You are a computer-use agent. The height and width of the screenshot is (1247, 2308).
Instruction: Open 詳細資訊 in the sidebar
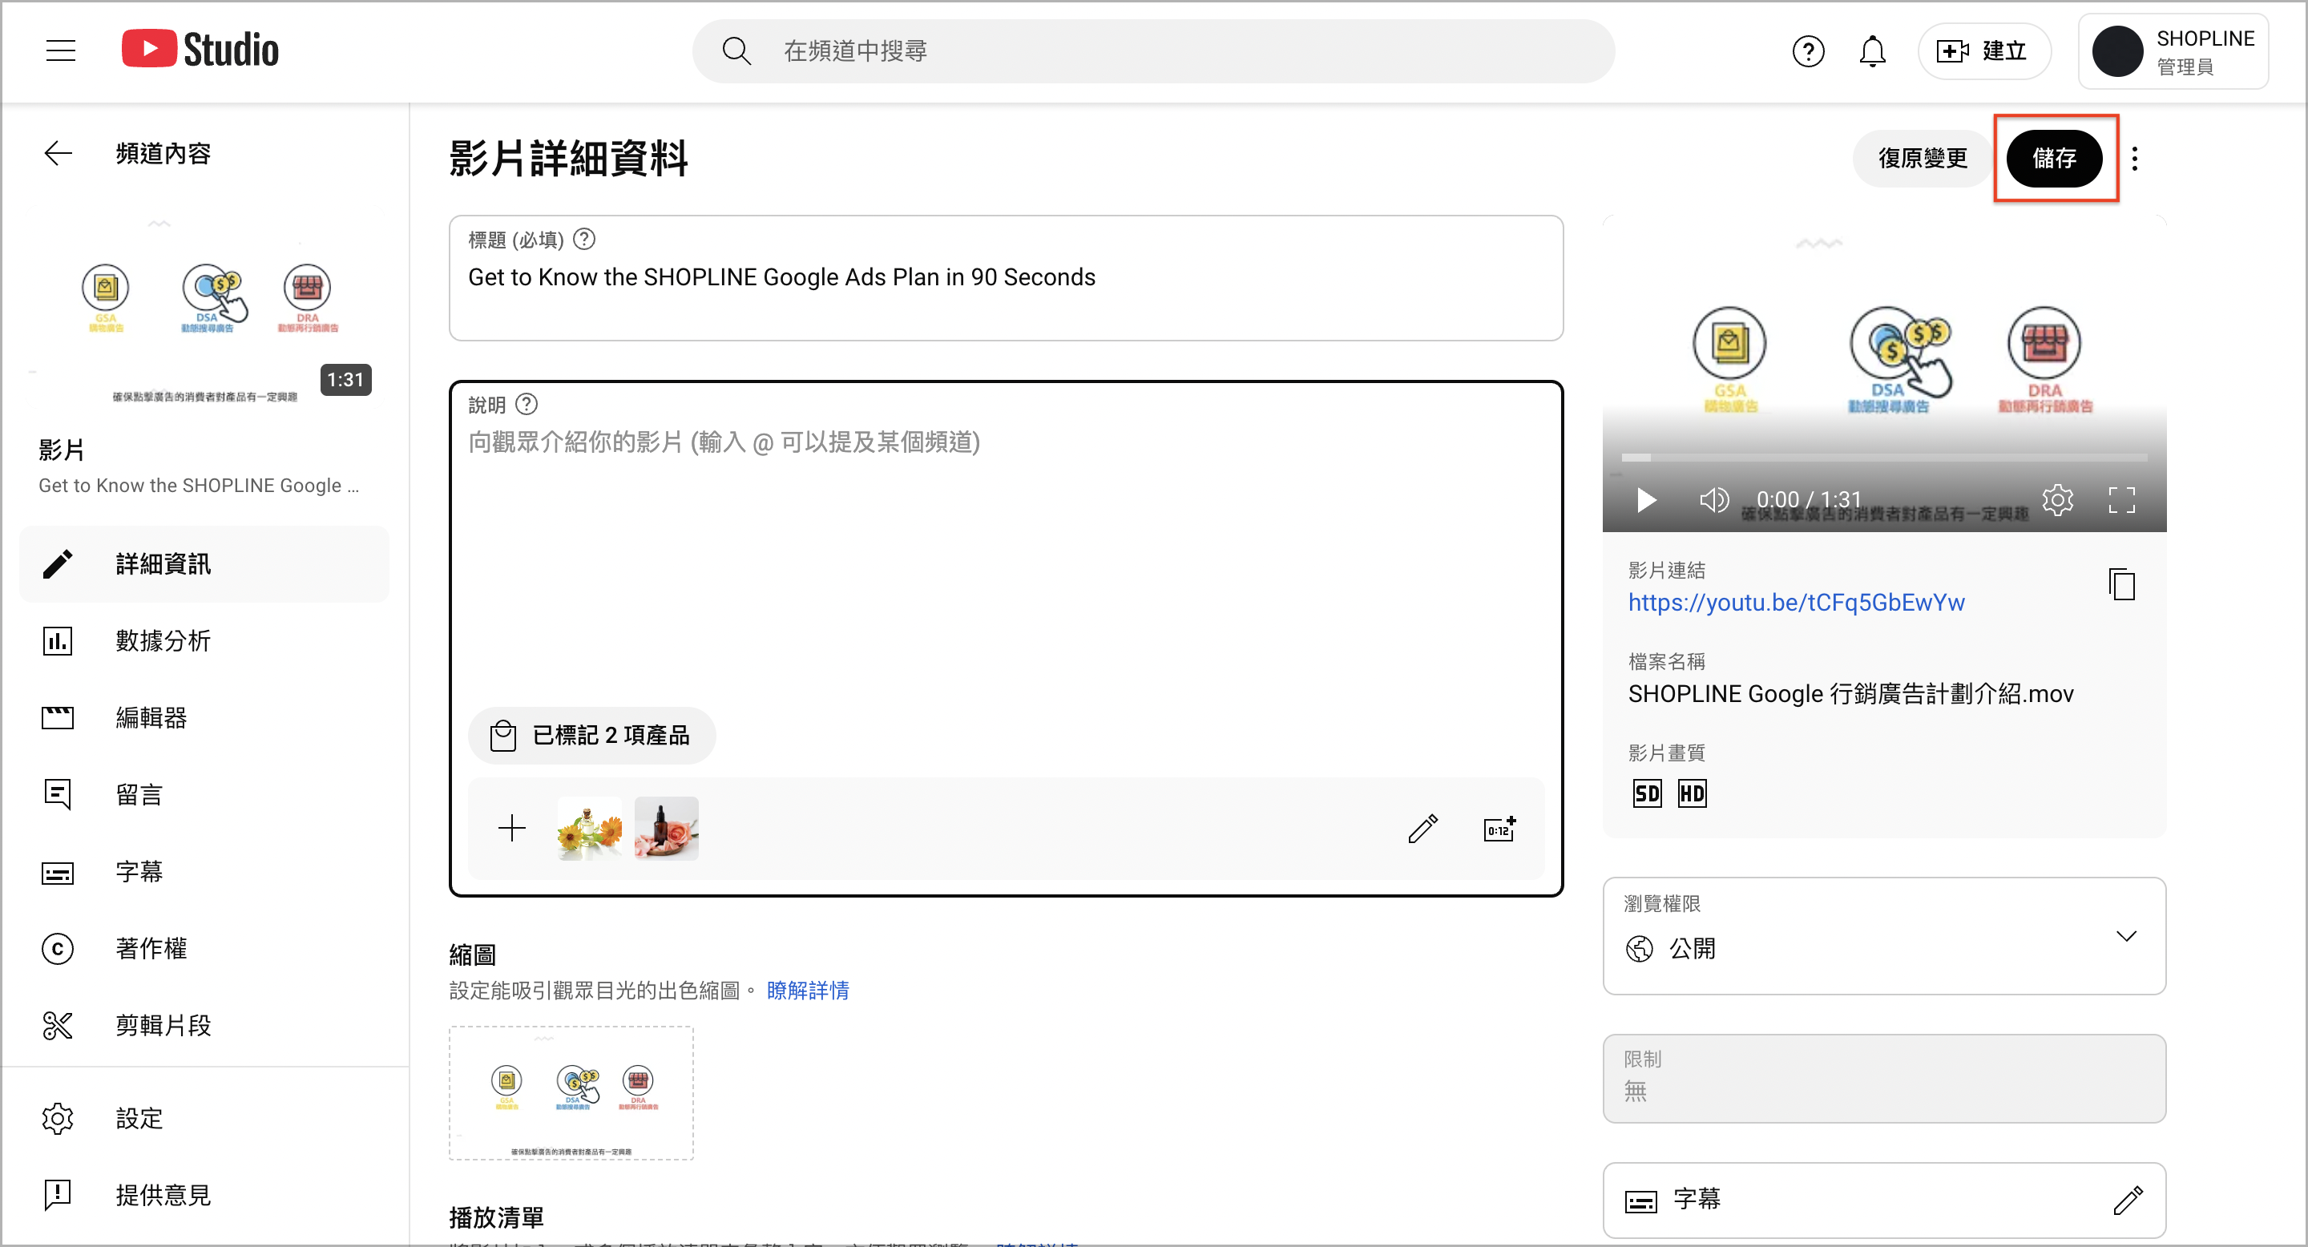(x=204, y=563)
